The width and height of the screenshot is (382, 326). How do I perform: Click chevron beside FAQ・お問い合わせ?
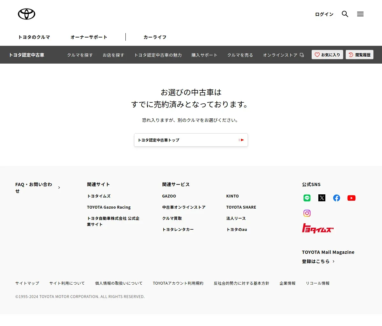(x=59, y=188)
